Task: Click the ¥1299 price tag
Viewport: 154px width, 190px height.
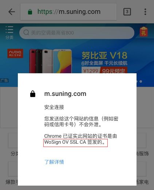Action: 91,71
